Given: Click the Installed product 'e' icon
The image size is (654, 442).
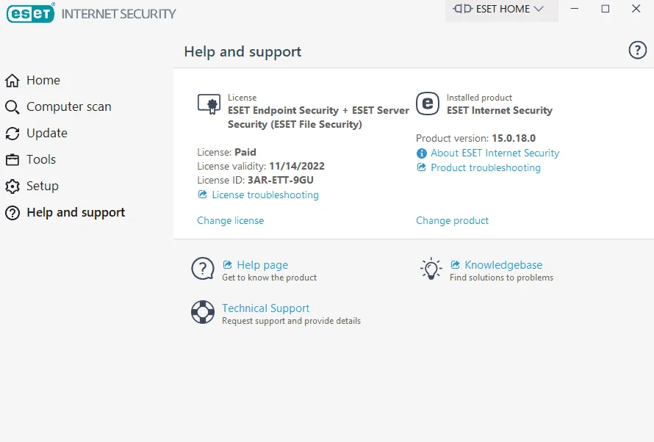Looking at the screenshot, I should (428, 104).
